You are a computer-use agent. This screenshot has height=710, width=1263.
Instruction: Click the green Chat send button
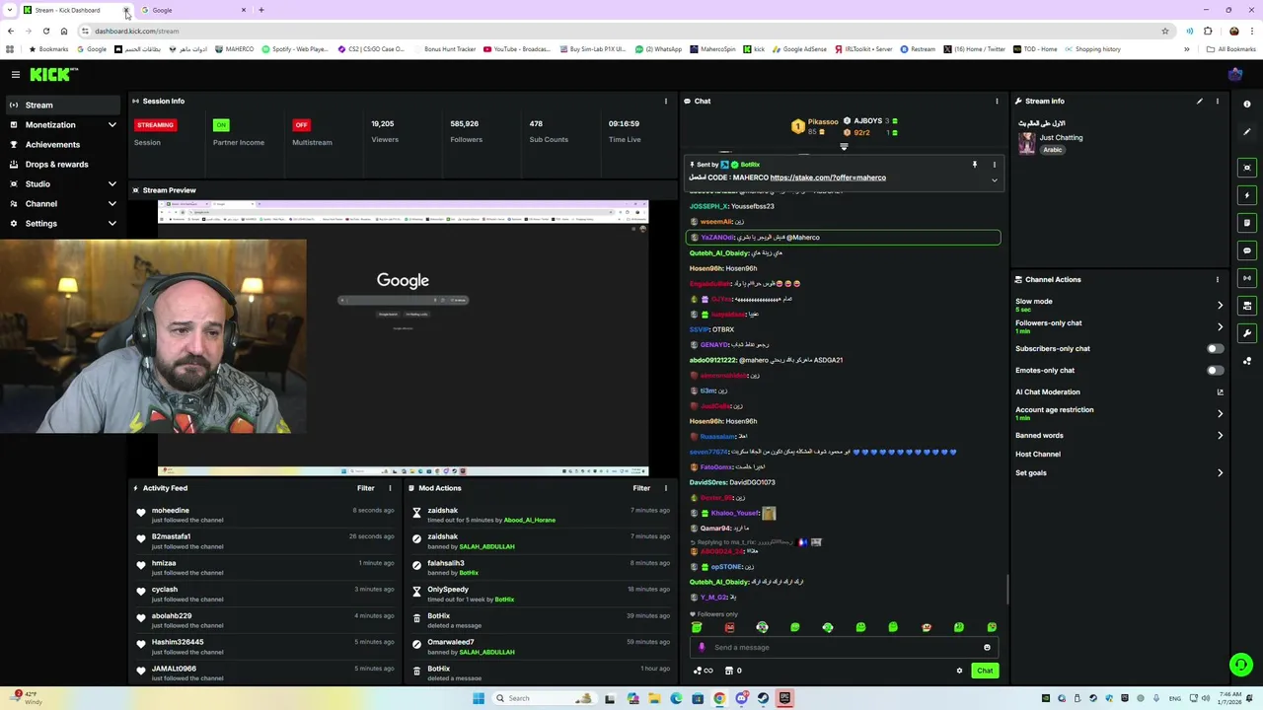[x=985, y=671]
